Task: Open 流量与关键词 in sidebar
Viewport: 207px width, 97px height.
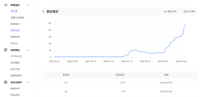Action: (x=17, y=18)
